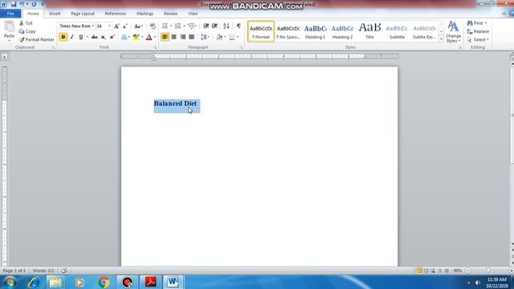Image resolution: width=514 pixels, height=289 pixels.
Task: Click Cut in Clipboard group
Action: coord(26,23)
